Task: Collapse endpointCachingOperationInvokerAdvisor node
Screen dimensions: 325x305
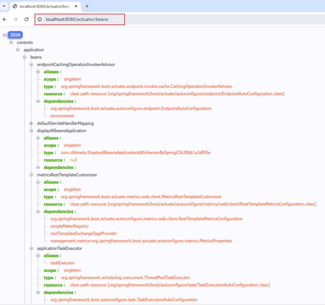Action: pos(31,65)
